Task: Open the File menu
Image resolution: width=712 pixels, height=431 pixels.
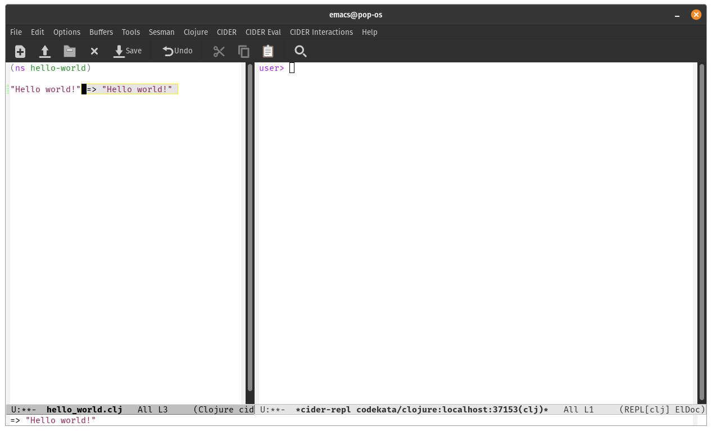Action: pos(16,32)
